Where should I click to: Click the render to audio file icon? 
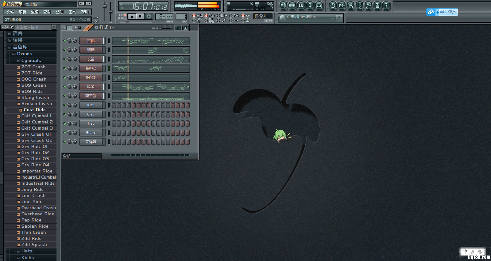pyautogui.click(x=350, y=5)
